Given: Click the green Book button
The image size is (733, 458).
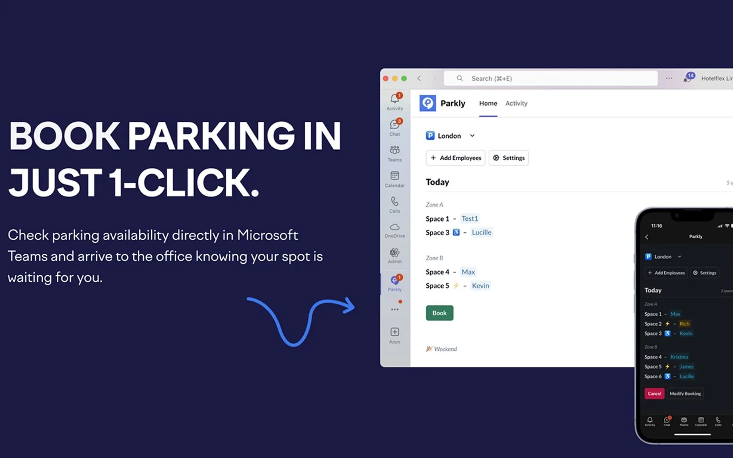Looking at the screenshot, I should (439, 313).
